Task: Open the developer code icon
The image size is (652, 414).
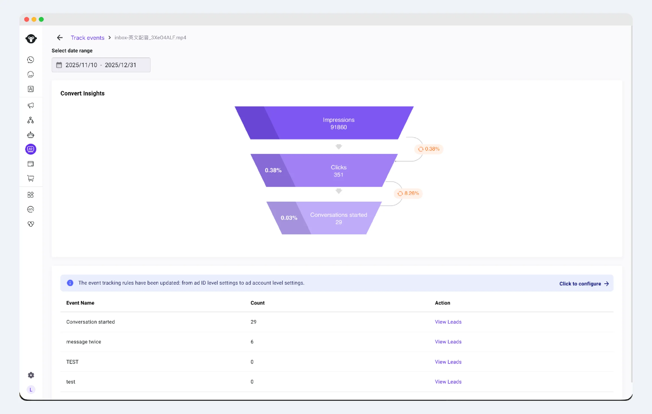Action: [31, 209]
